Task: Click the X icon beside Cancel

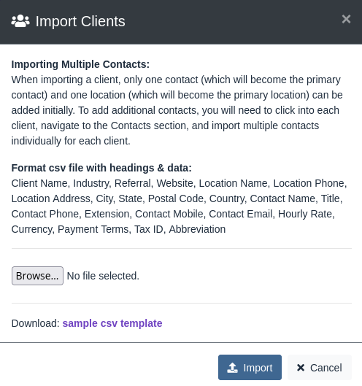Action: coord(301,368)
